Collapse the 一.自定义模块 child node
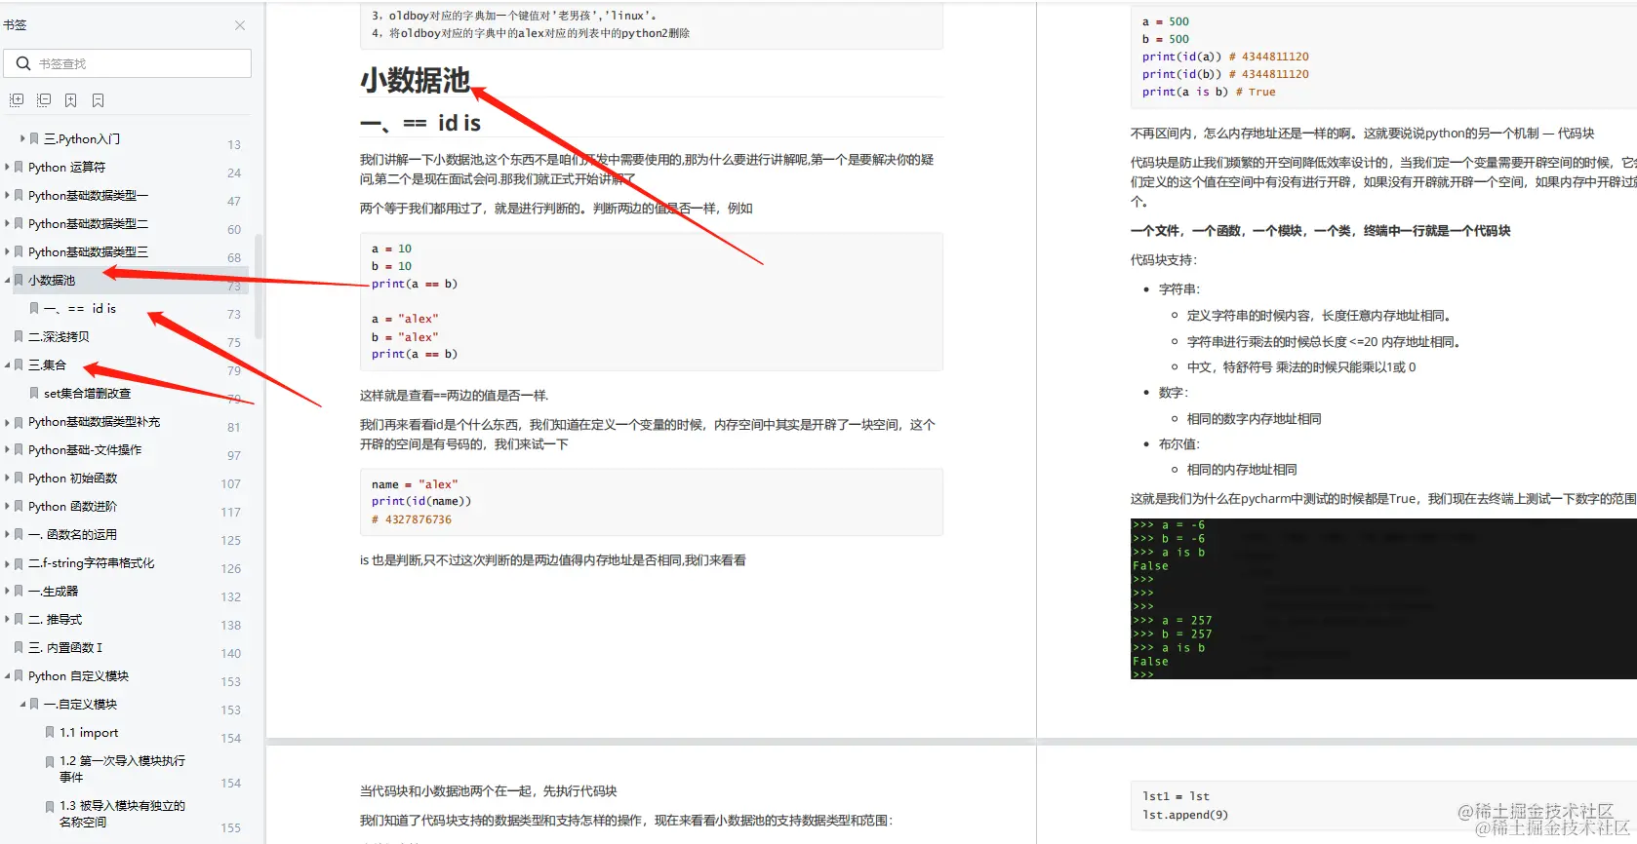Image resolution: width=1637 pixels, height=844 pixels. coord(22,705)
